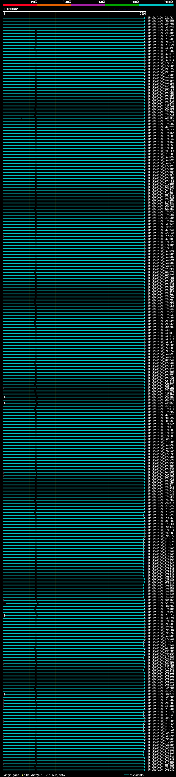Open hit UniRef100_P50256
Screen dimensions: 176x777
tap(161, 21)
